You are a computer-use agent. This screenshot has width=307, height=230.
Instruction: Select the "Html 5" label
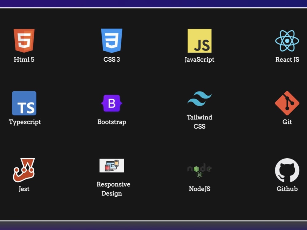point(24,59)
